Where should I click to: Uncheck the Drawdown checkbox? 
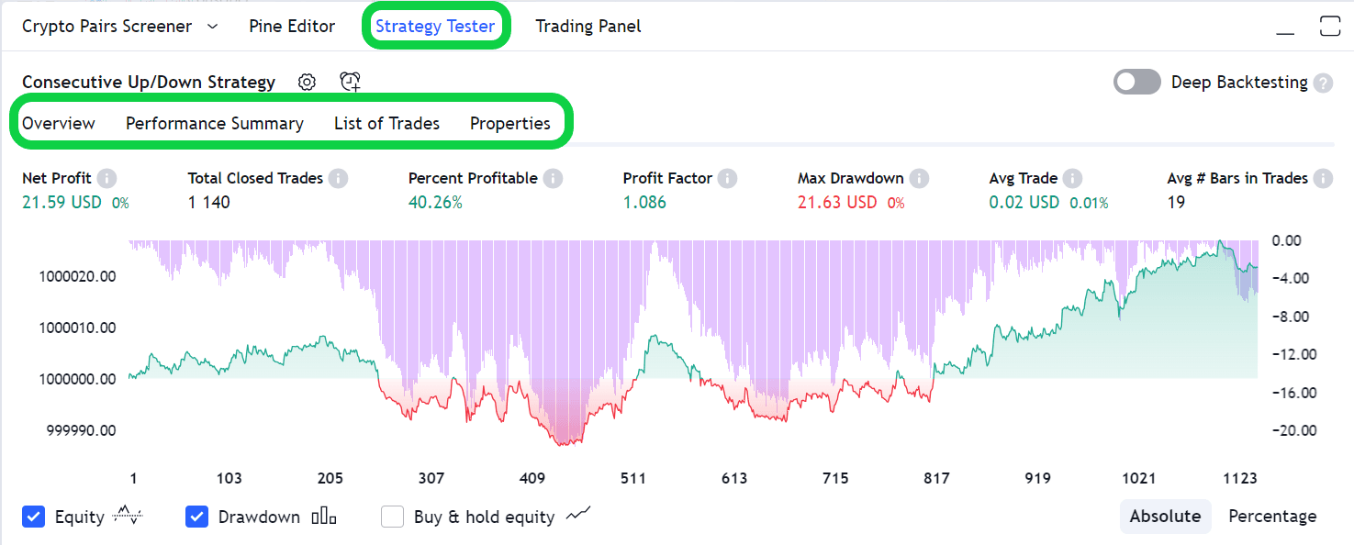(x=196, y=517)
